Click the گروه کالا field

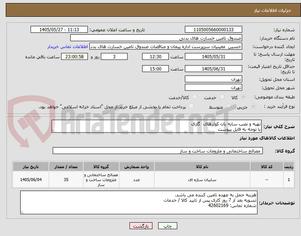(158, 151)
